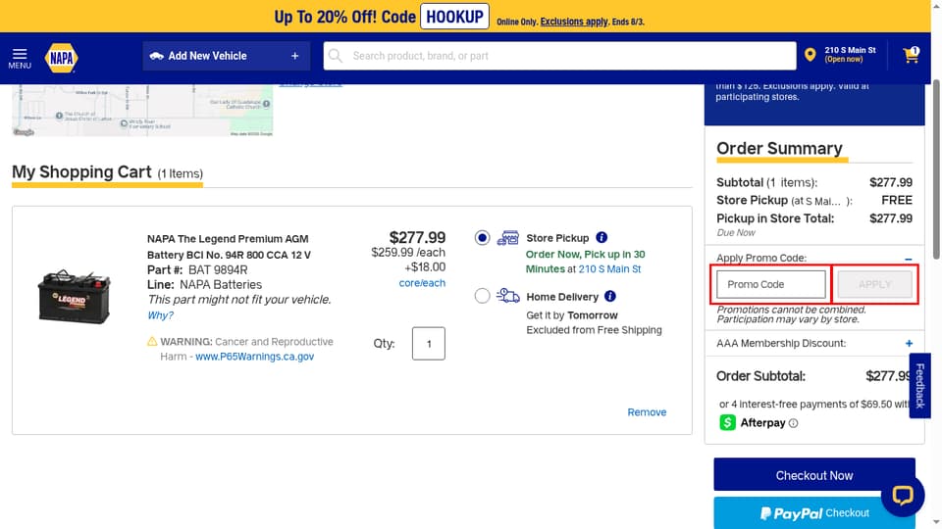Select the Home Delivery radio button

(482, 296)
